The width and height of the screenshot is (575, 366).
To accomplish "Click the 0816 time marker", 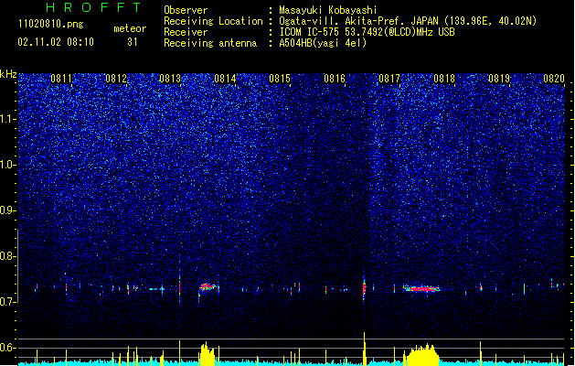I will (335, 79).
